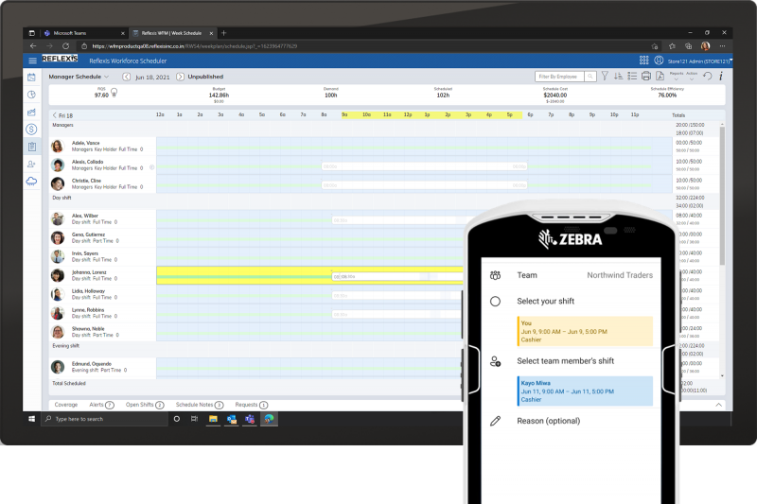The height and width of the screenshot is (504, 757).
Task: Open File Explorer from the taskbar
Action: click(x=213, y=419)
